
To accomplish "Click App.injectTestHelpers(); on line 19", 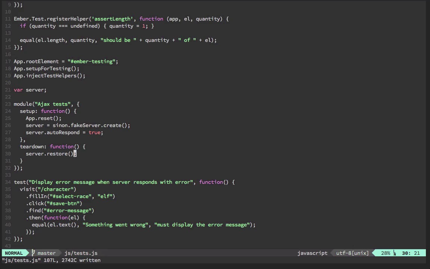I will tap(50, 76).
